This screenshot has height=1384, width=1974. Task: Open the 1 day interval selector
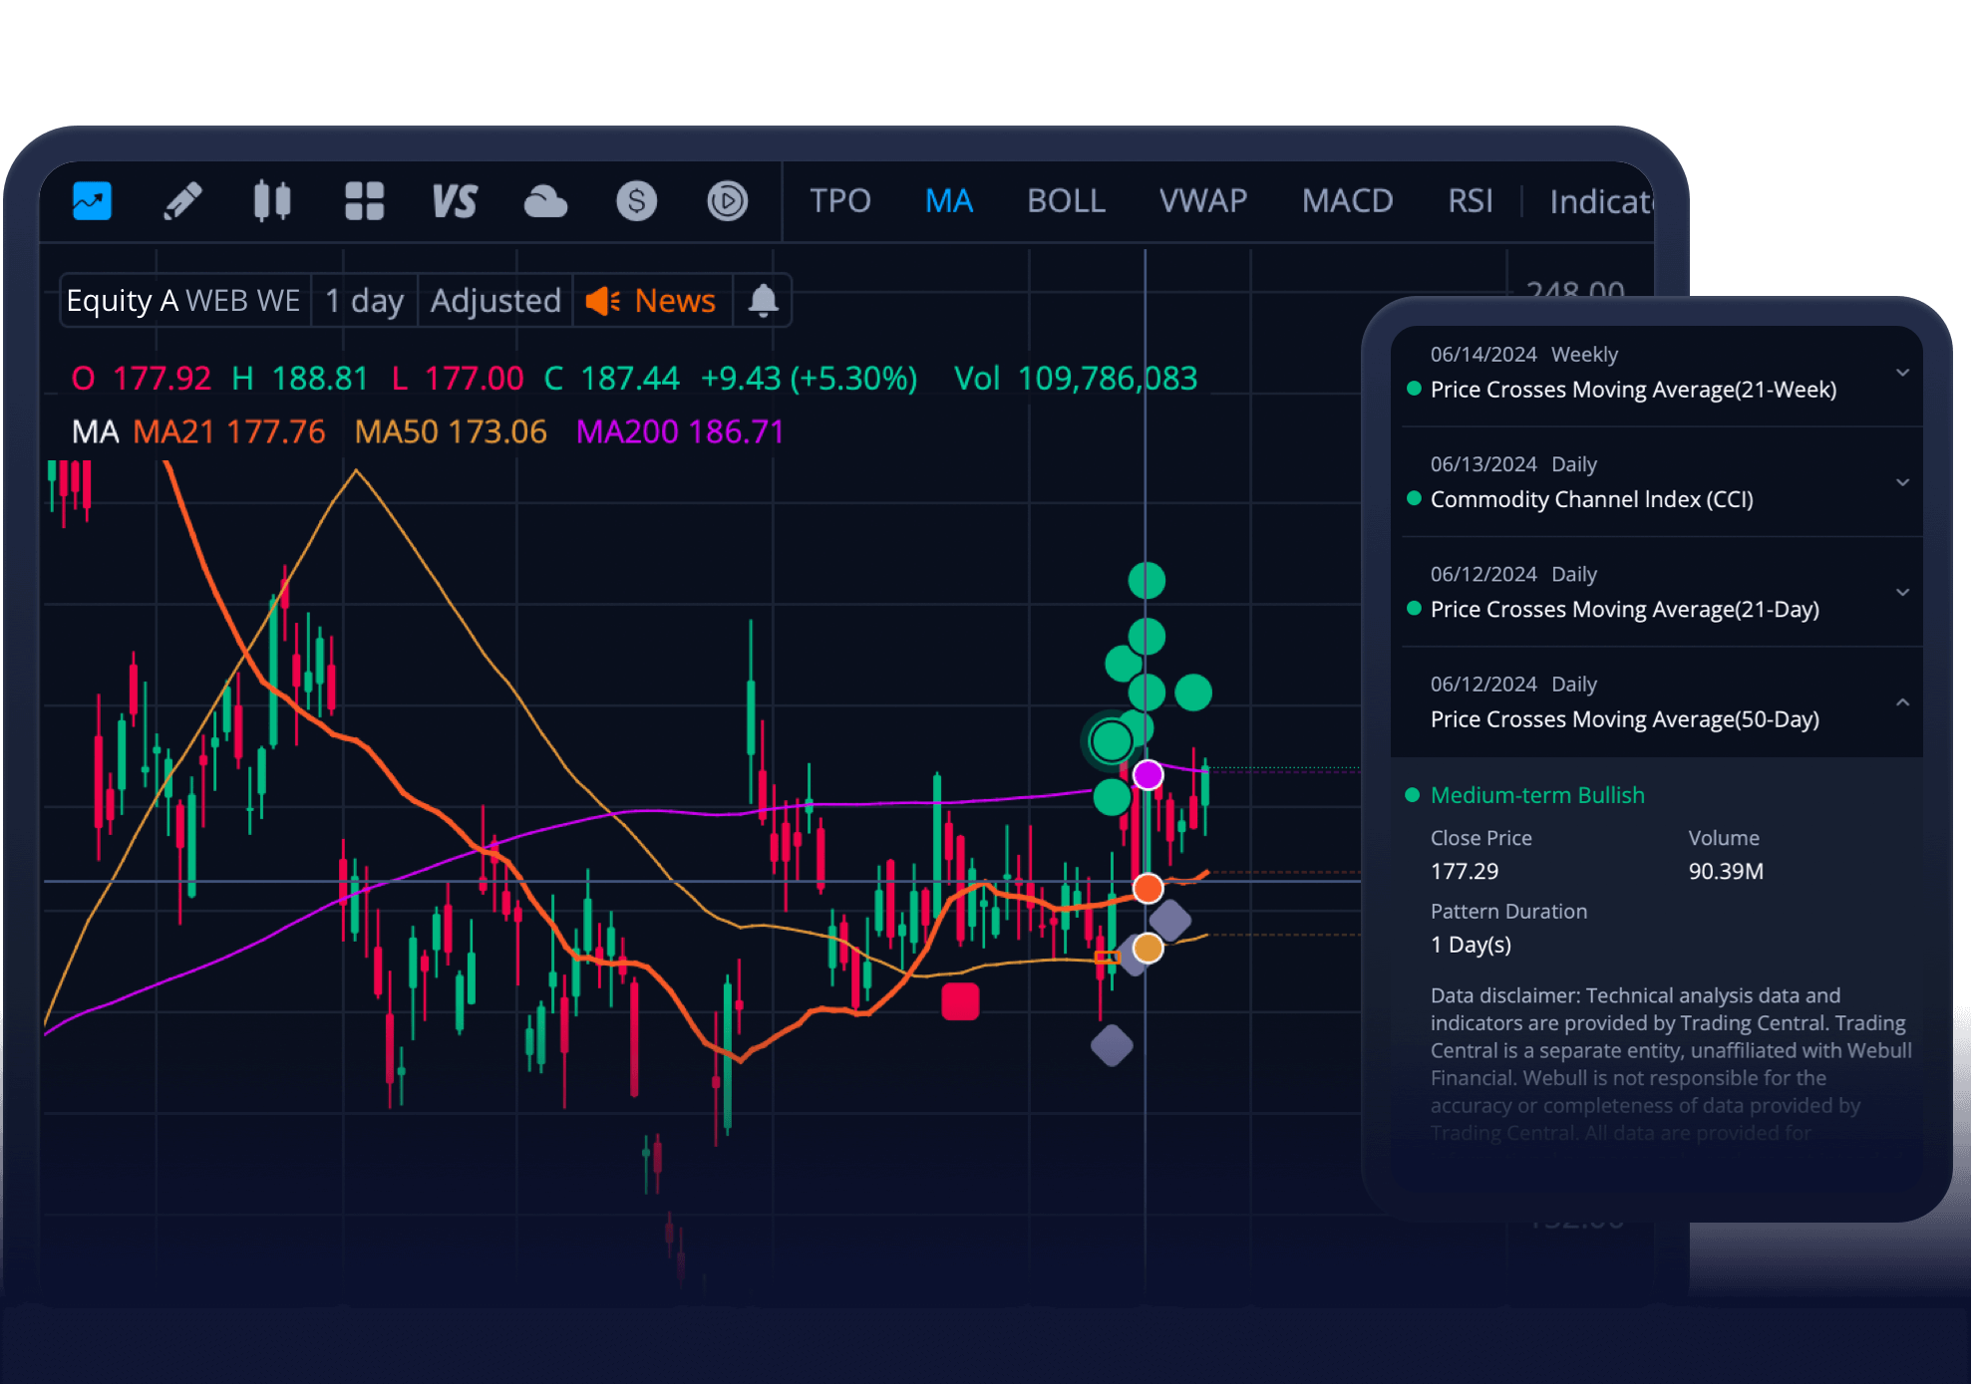[x=364, y=300]
